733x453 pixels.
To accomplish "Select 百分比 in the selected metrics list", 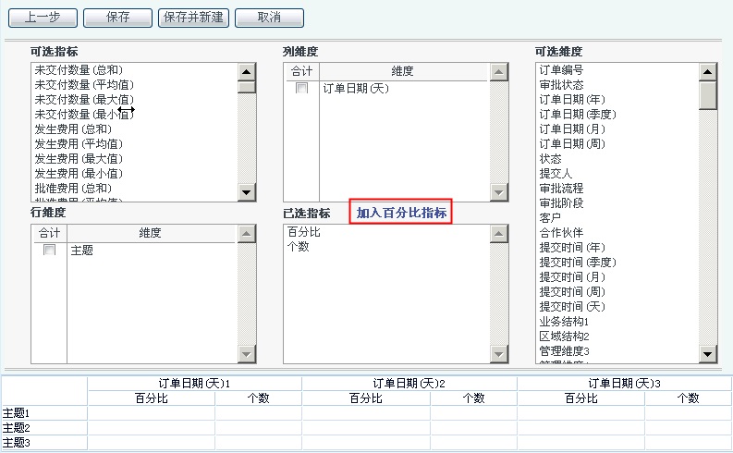I will click(x=304, y=232).
